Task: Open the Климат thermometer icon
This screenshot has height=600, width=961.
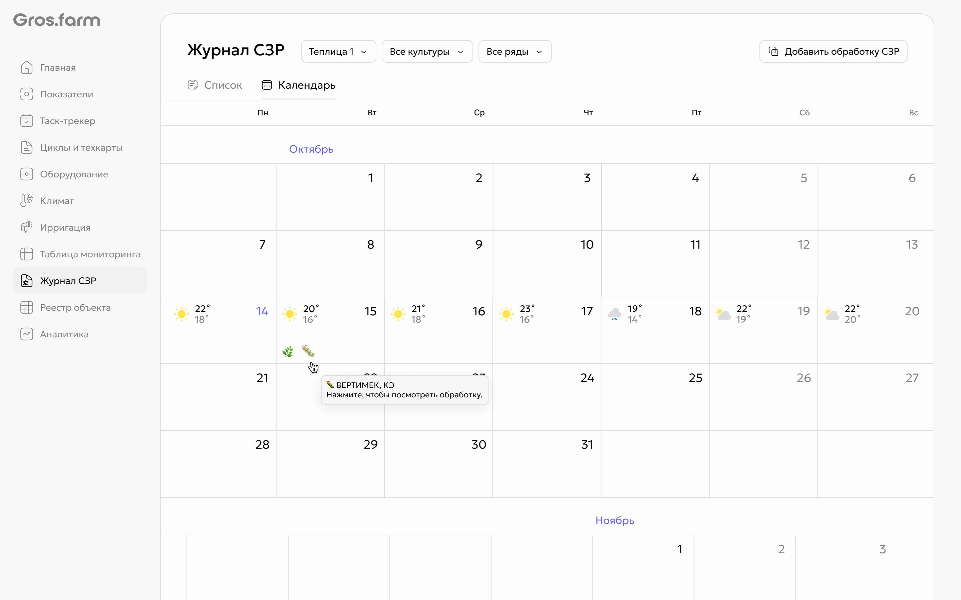Action: pyautogui.click(x=27, y=200)
